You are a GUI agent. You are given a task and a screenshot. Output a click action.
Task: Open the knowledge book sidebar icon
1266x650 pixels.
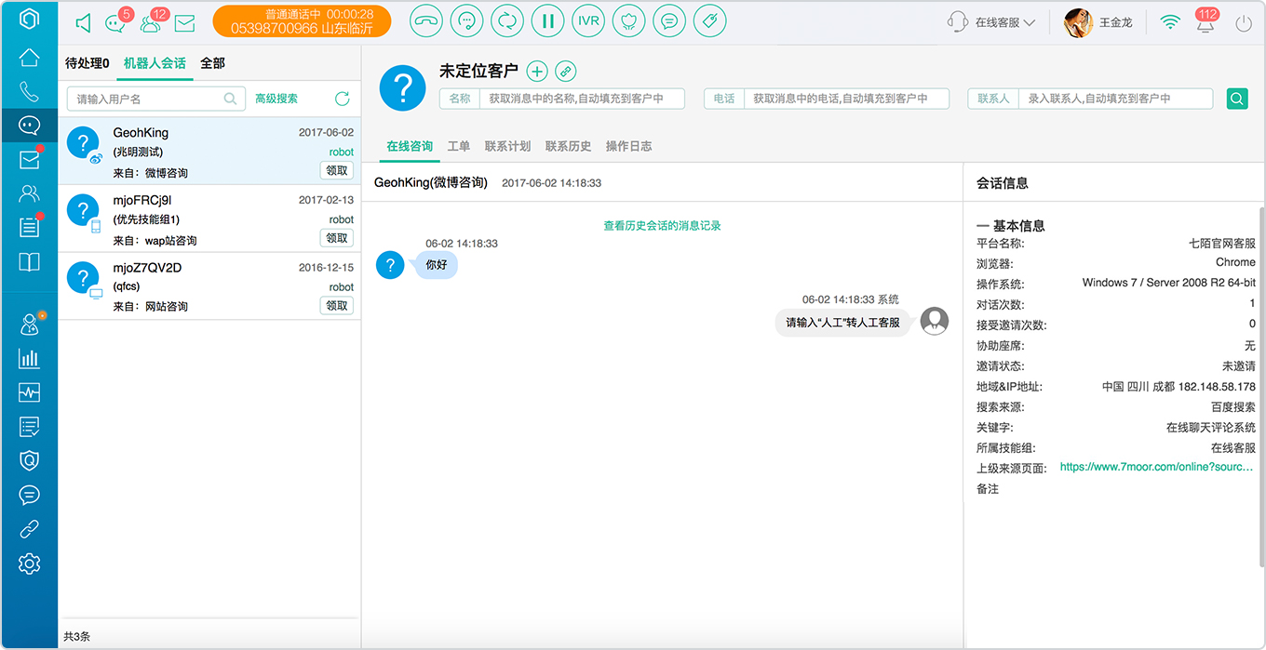click(29, 261)
